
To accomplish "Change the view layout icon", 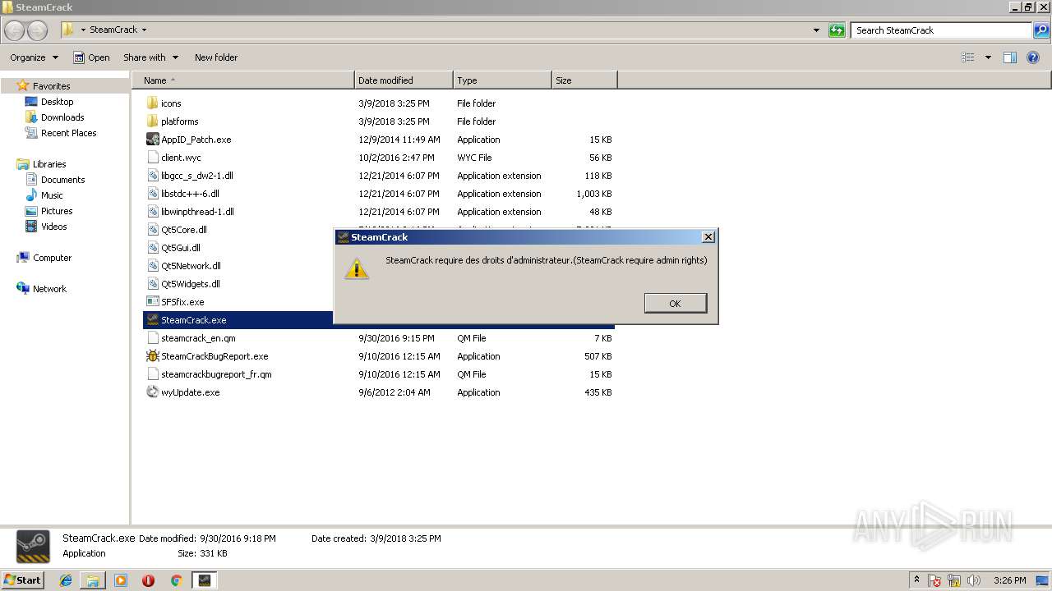I will pos(968,57).
